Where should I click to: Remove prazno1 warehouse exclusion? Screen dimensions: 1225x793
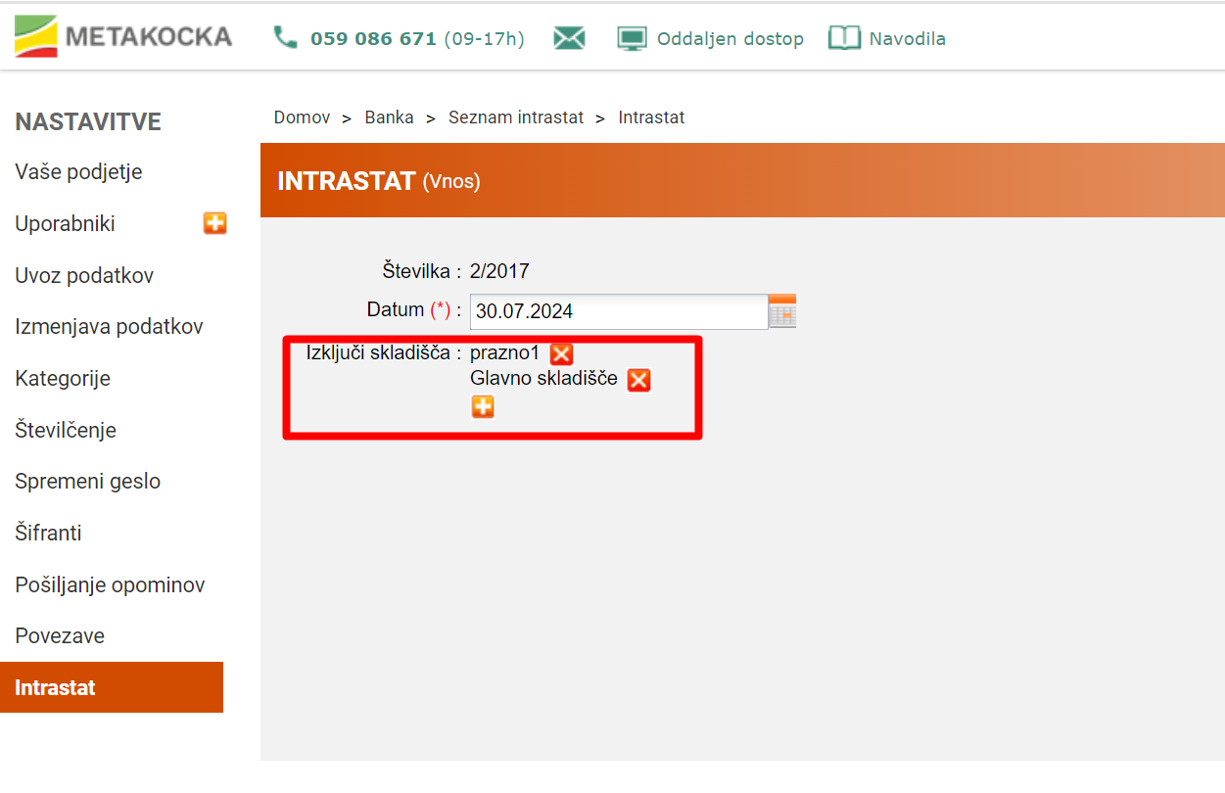point(561,353)
